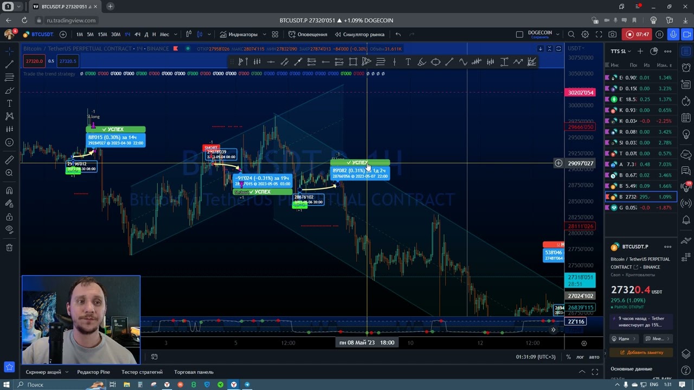Select the ellipse tool in favorites toolbar
The image size is (694, 390).
[x=435, y=62]
